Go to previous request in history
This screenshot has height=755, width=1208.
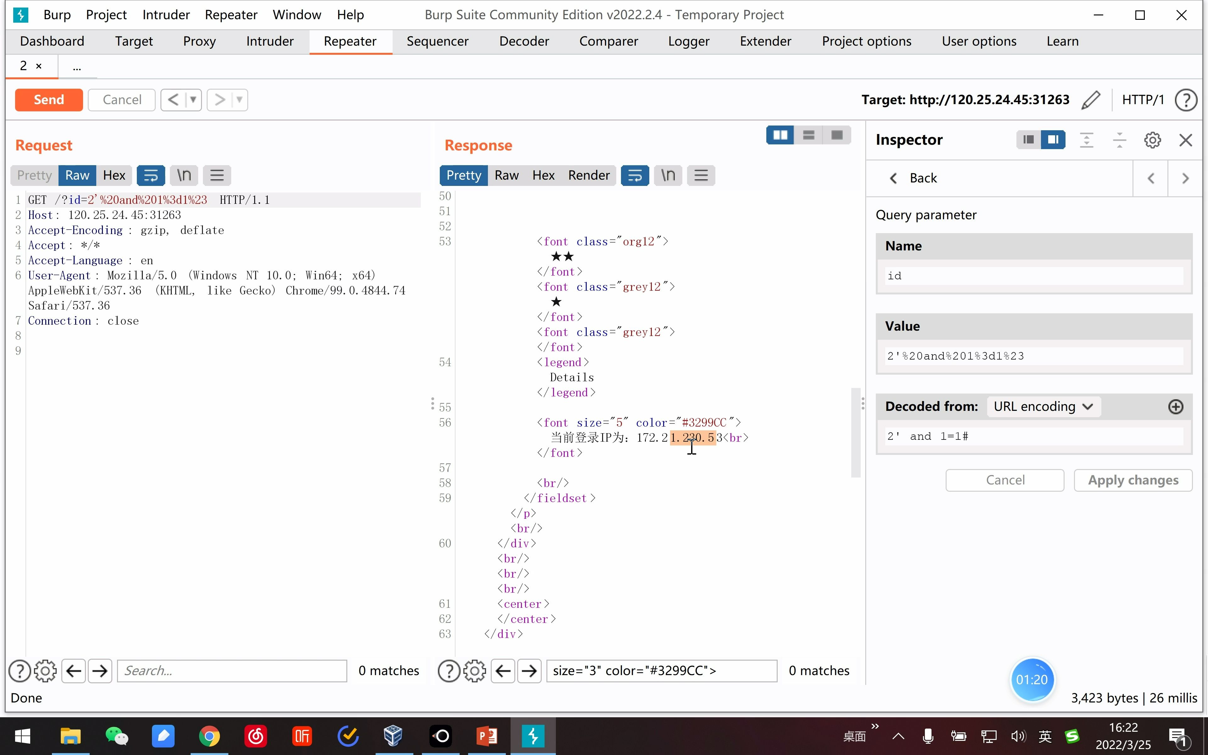(173, 100)
